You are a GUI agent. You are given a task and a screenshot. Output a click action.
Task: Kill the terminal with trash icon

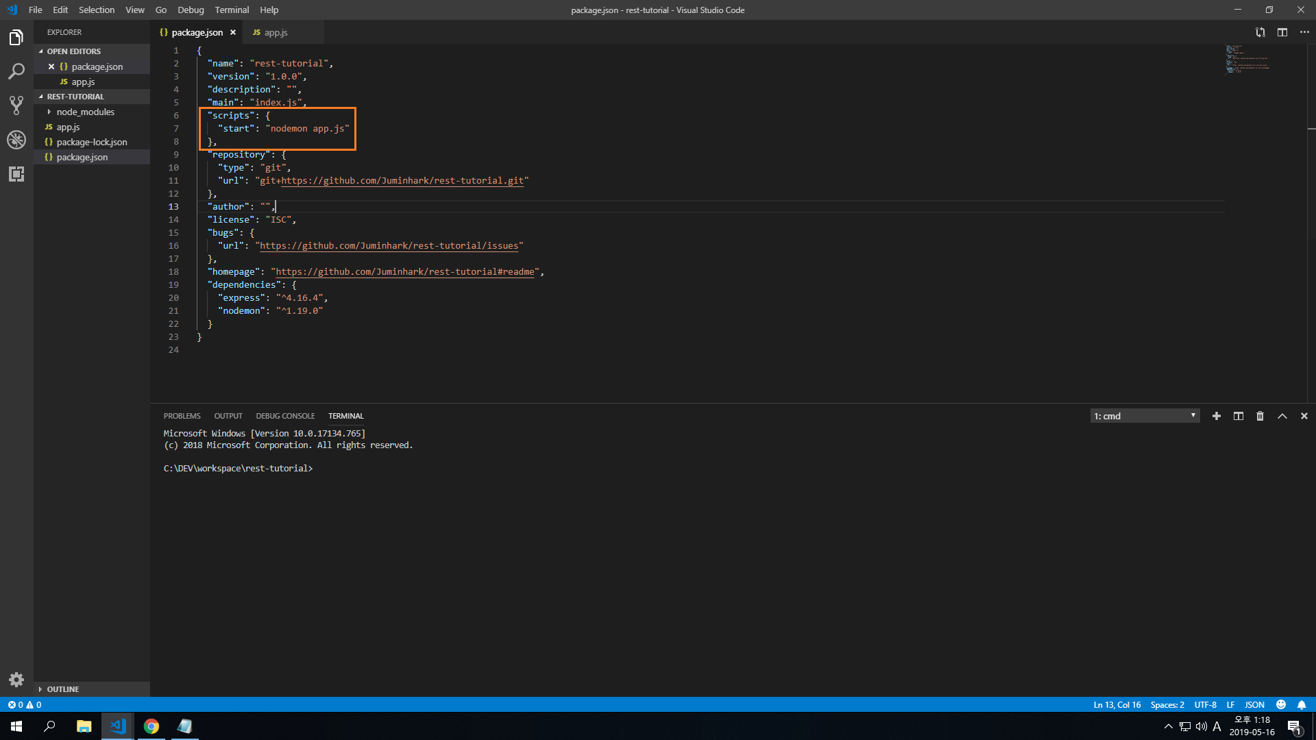1260,416
